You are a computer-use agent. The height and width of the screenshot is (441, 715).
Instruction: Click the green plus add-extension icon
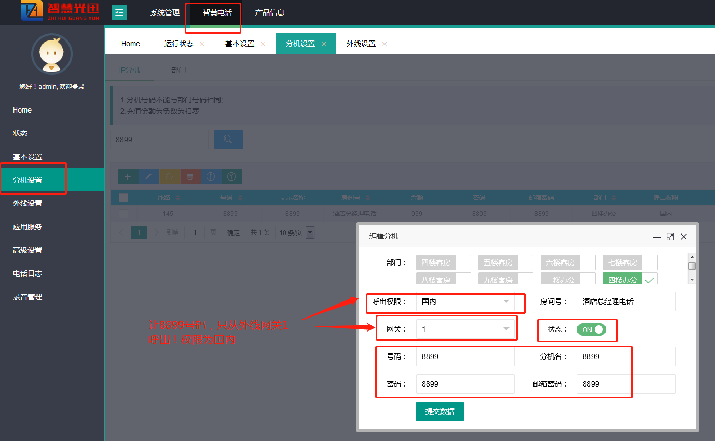click(128, 176)
